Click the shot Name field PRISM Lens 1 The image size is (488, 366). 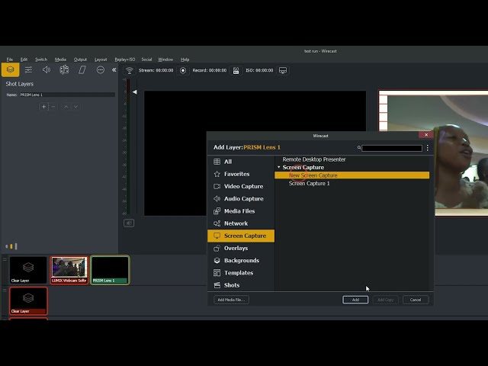[67, 95]
